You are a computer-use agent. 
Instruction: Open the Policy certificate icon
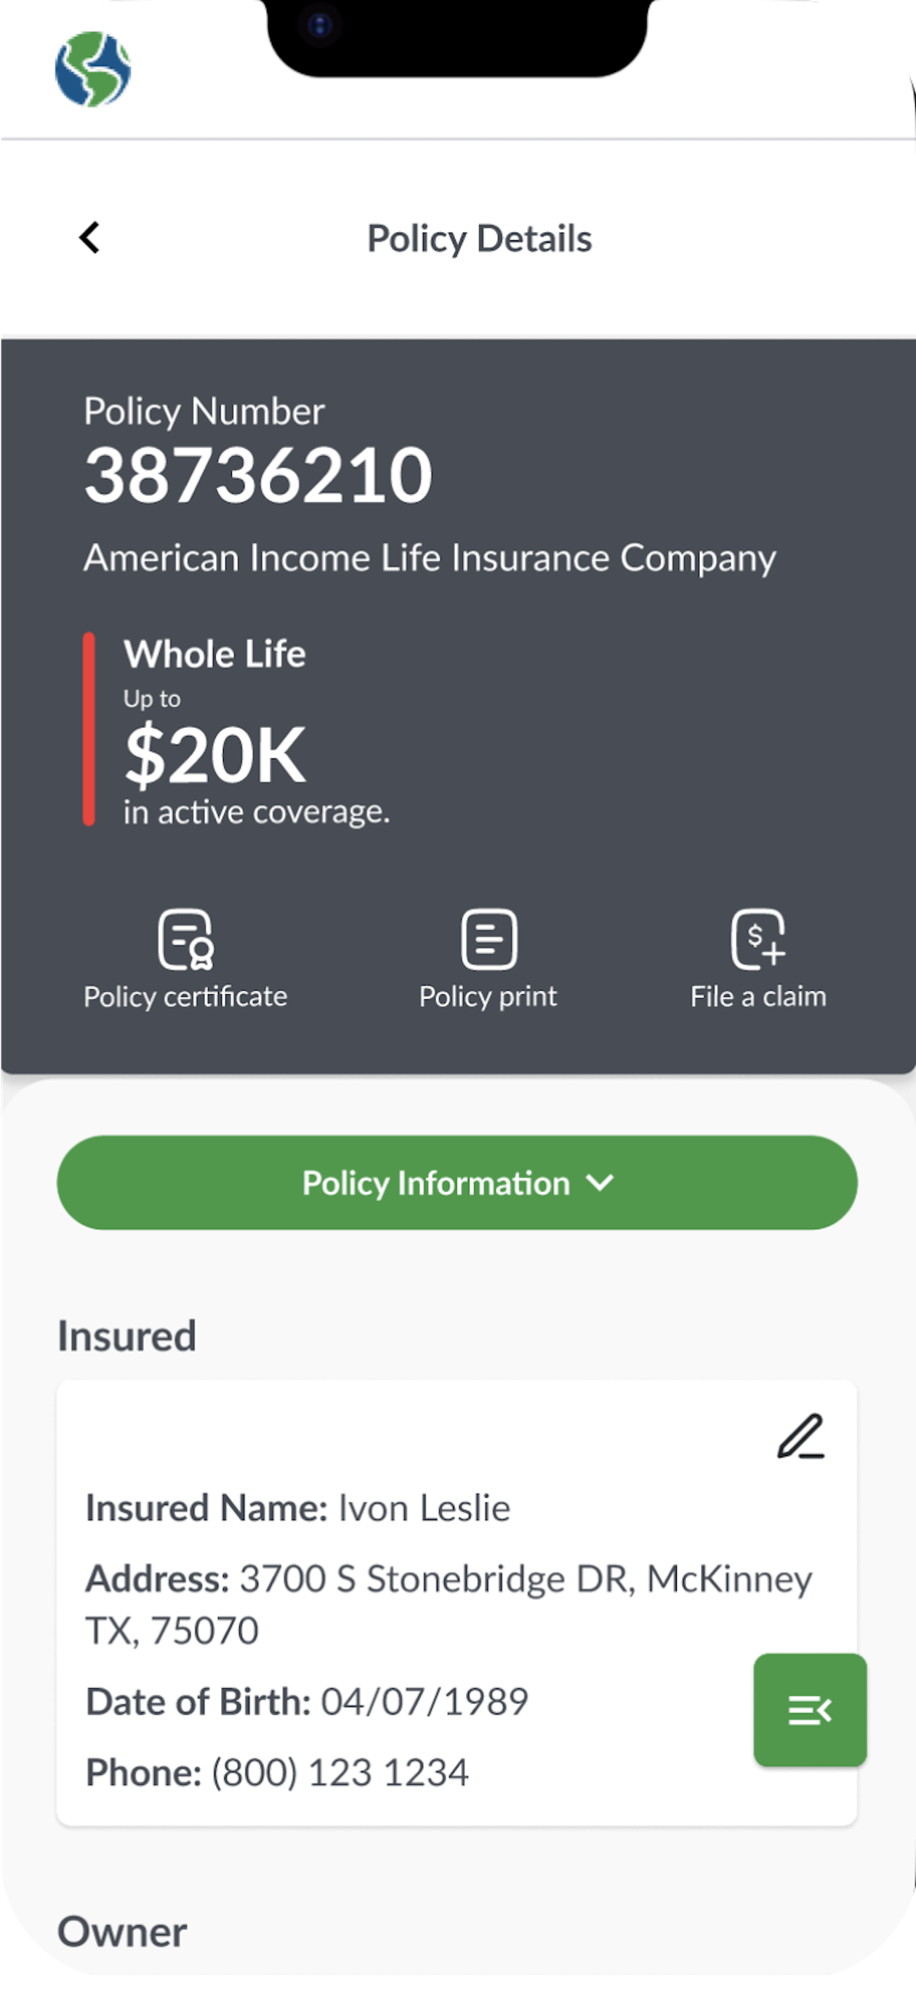pos(186,938)
